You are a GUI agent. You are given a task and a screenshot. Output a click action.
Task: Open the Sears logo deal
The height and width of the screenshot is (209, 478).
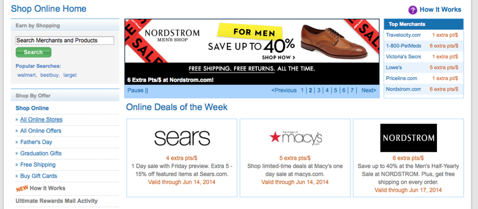tap(182, 138)
